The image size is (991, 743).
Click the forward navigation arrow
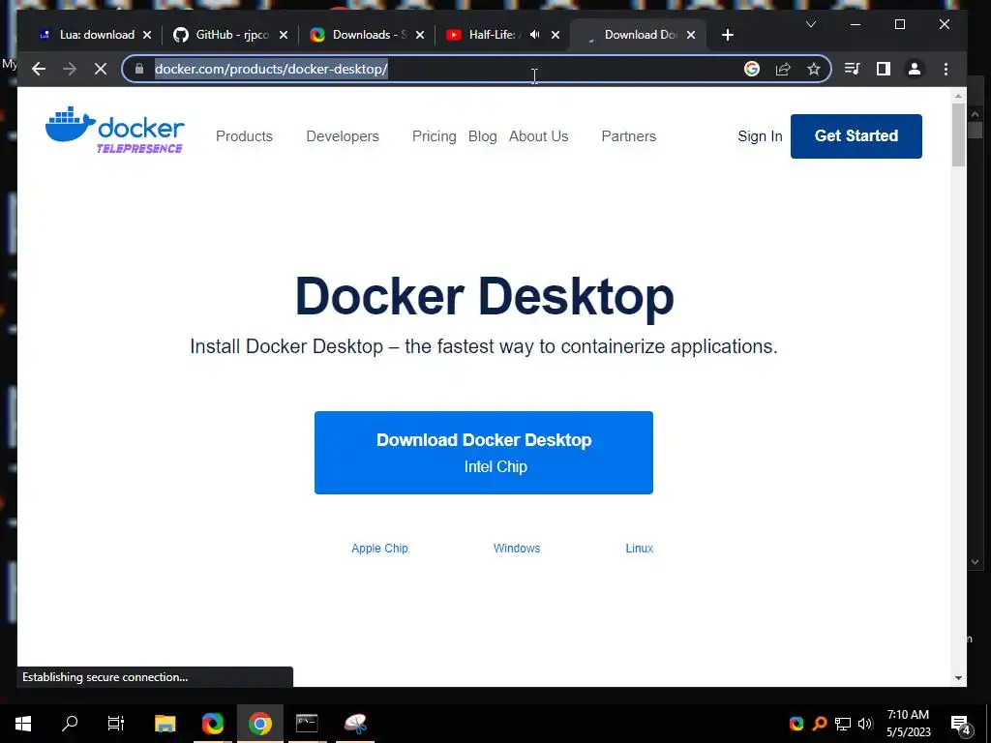(x=70, y=69)
